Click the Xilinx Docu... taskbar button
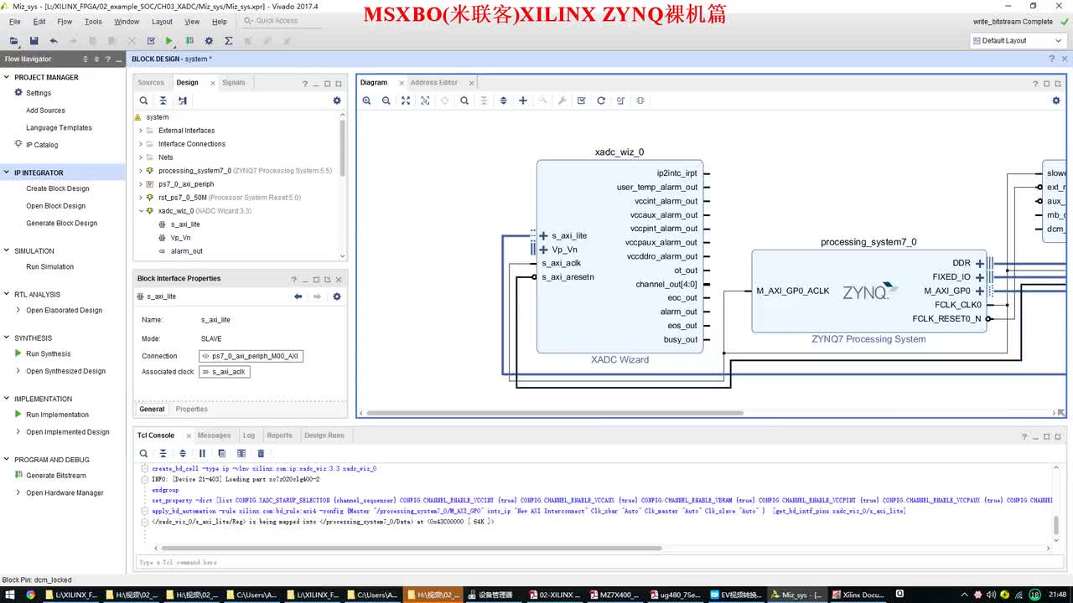 click(x=859, y=595)
